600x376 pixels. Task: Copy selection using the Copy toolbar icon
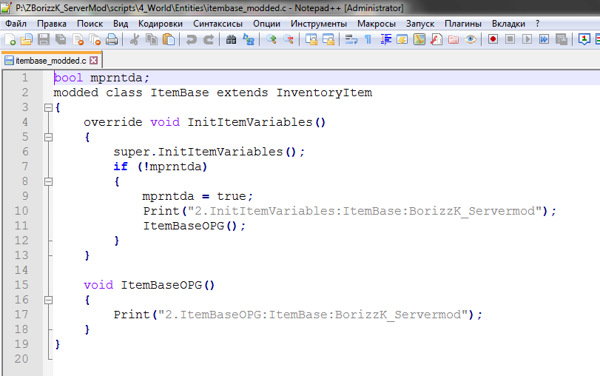[152, 39]
